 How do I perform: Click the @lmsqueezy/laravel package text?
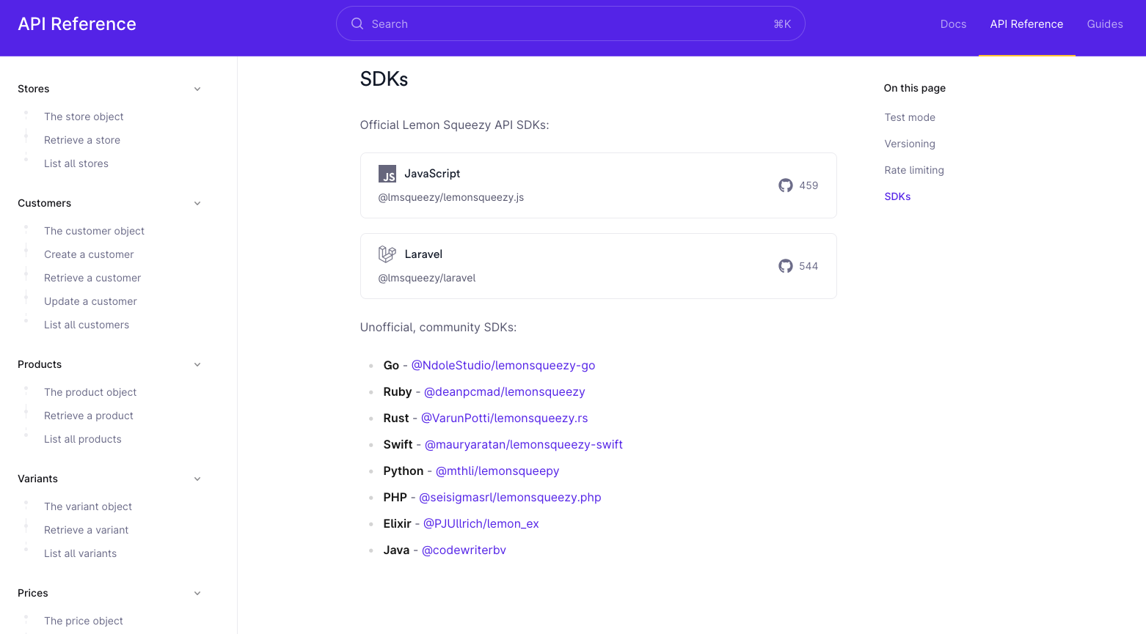427,278
